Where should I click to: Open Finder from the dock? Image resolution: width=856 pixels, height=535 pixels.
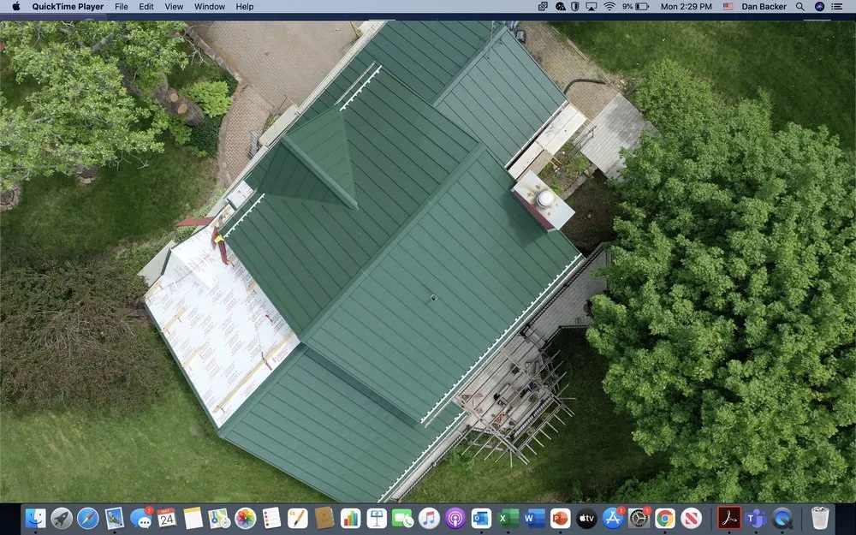36,518
